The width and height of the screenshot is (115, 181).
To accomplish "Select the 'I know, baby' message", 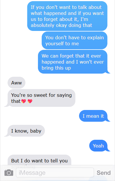I will tap(26, 131).
